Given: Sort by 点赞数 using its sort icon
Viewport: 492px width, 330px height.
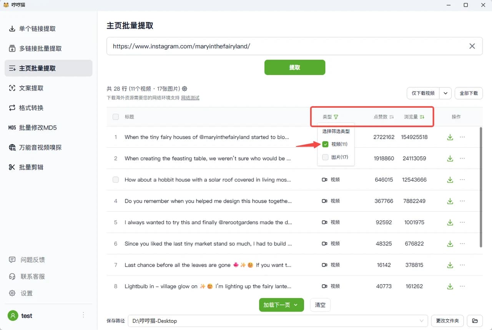Looking at the screenshot, I should tap(392, 117).
